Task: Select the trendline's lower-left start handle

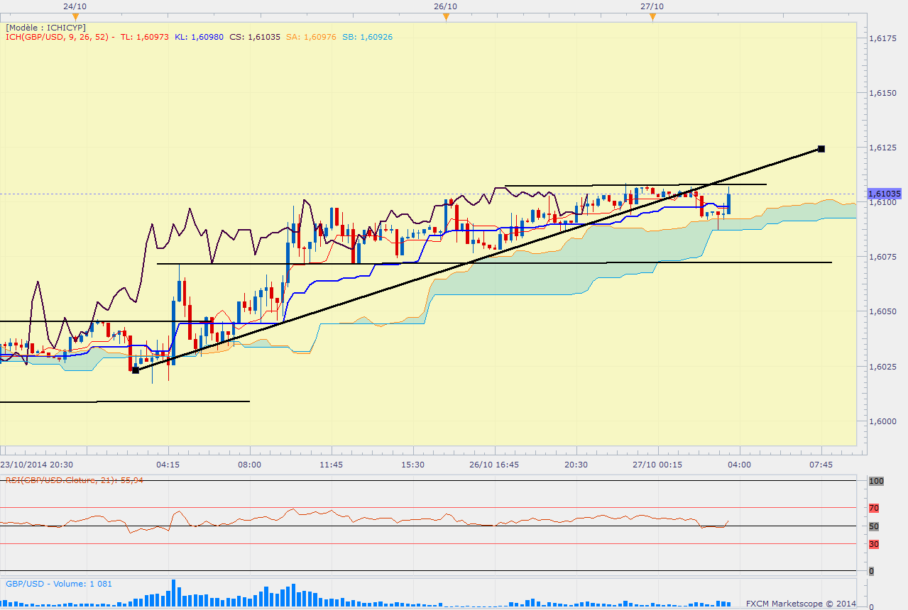Action: coord(136,370)
